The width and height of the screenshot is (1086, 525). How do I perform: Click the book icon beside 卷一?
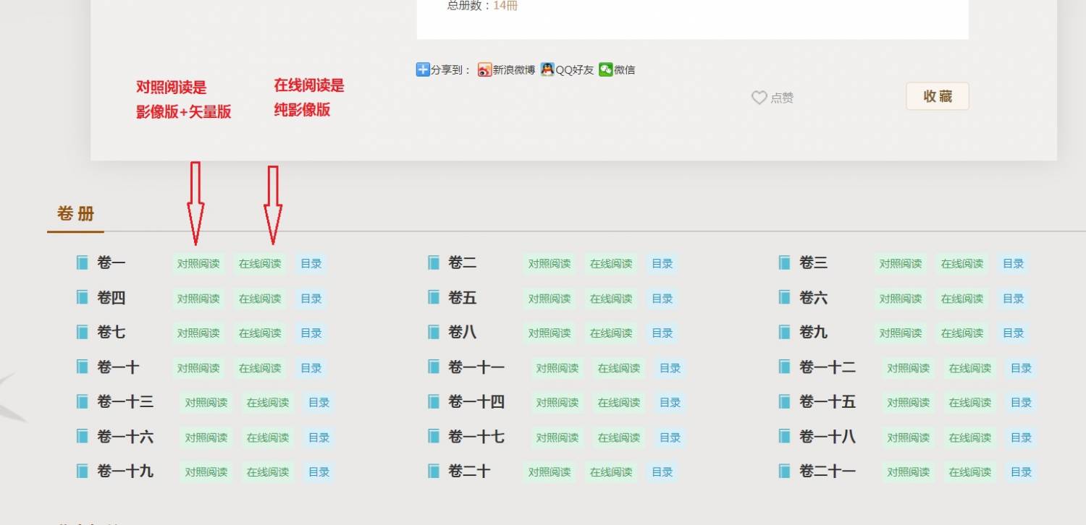[83, 262]
